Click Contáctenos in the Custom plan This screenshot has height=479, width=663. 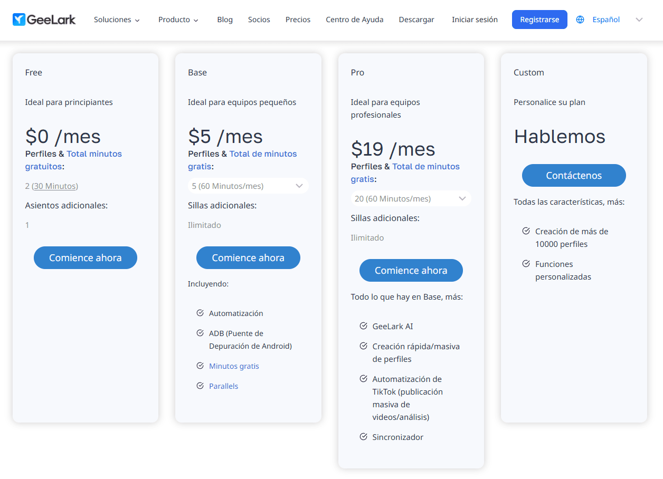coord(573,176)
